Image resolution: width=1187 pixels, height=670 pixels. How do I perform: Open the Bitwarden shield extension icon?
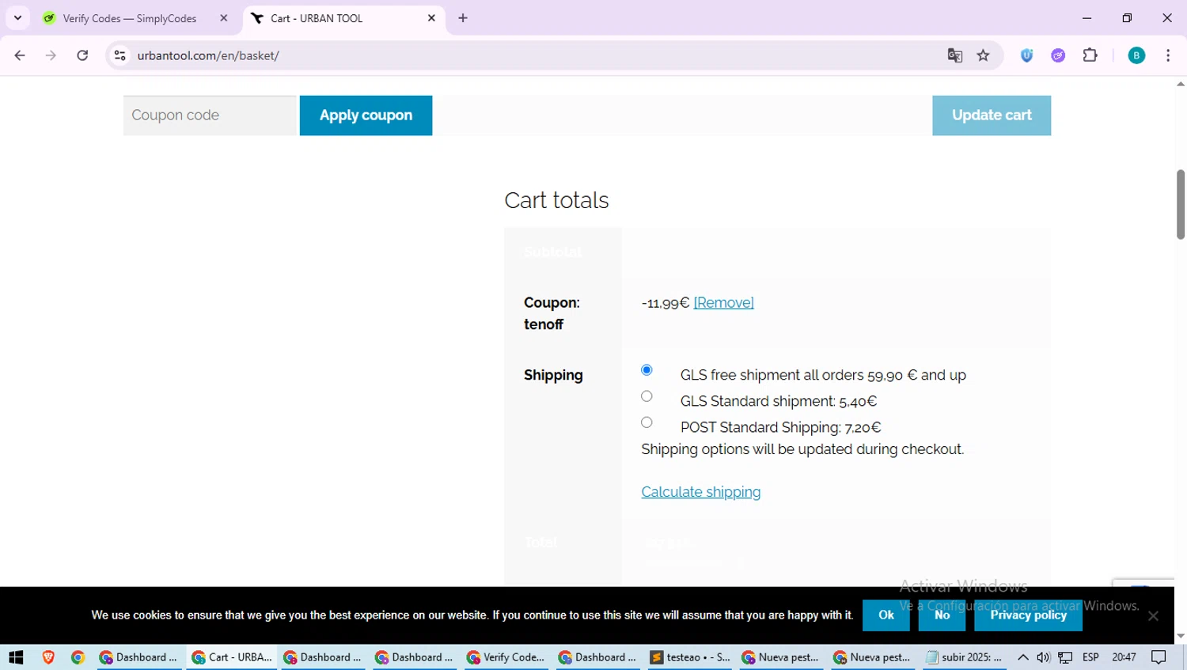[1027, 55]
